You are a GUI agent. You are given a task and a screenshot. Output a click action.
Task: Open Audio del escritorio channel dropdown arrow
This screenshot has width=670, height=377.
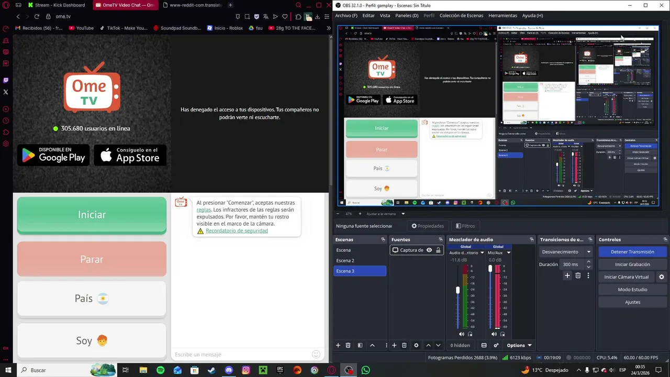tap(482, 253)
